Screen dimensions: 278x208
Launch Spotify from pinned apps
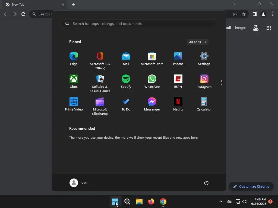[x=126, y=82]
